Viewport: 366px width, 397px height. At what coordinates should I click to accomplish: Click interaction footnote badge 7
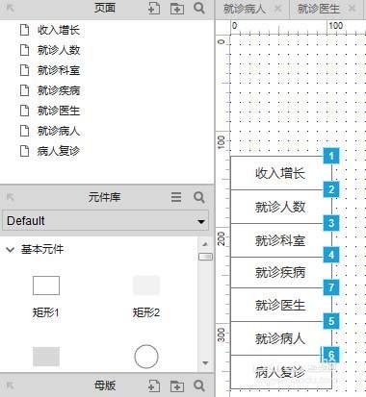(331, 287)
